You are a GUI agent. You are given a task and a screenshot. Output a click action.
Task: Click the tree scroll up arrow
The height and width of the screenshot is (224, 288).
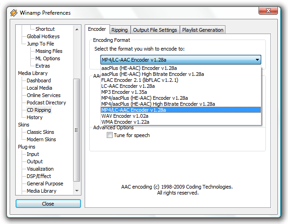click(x=77, y=29)
